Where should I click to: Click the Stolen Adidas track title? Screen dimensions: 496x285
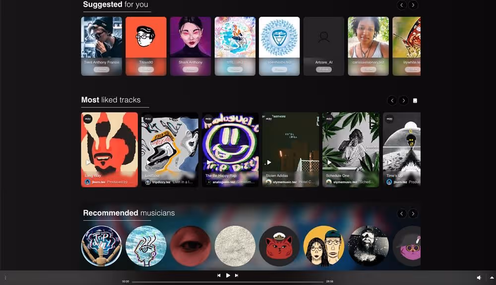pos(277,175)
